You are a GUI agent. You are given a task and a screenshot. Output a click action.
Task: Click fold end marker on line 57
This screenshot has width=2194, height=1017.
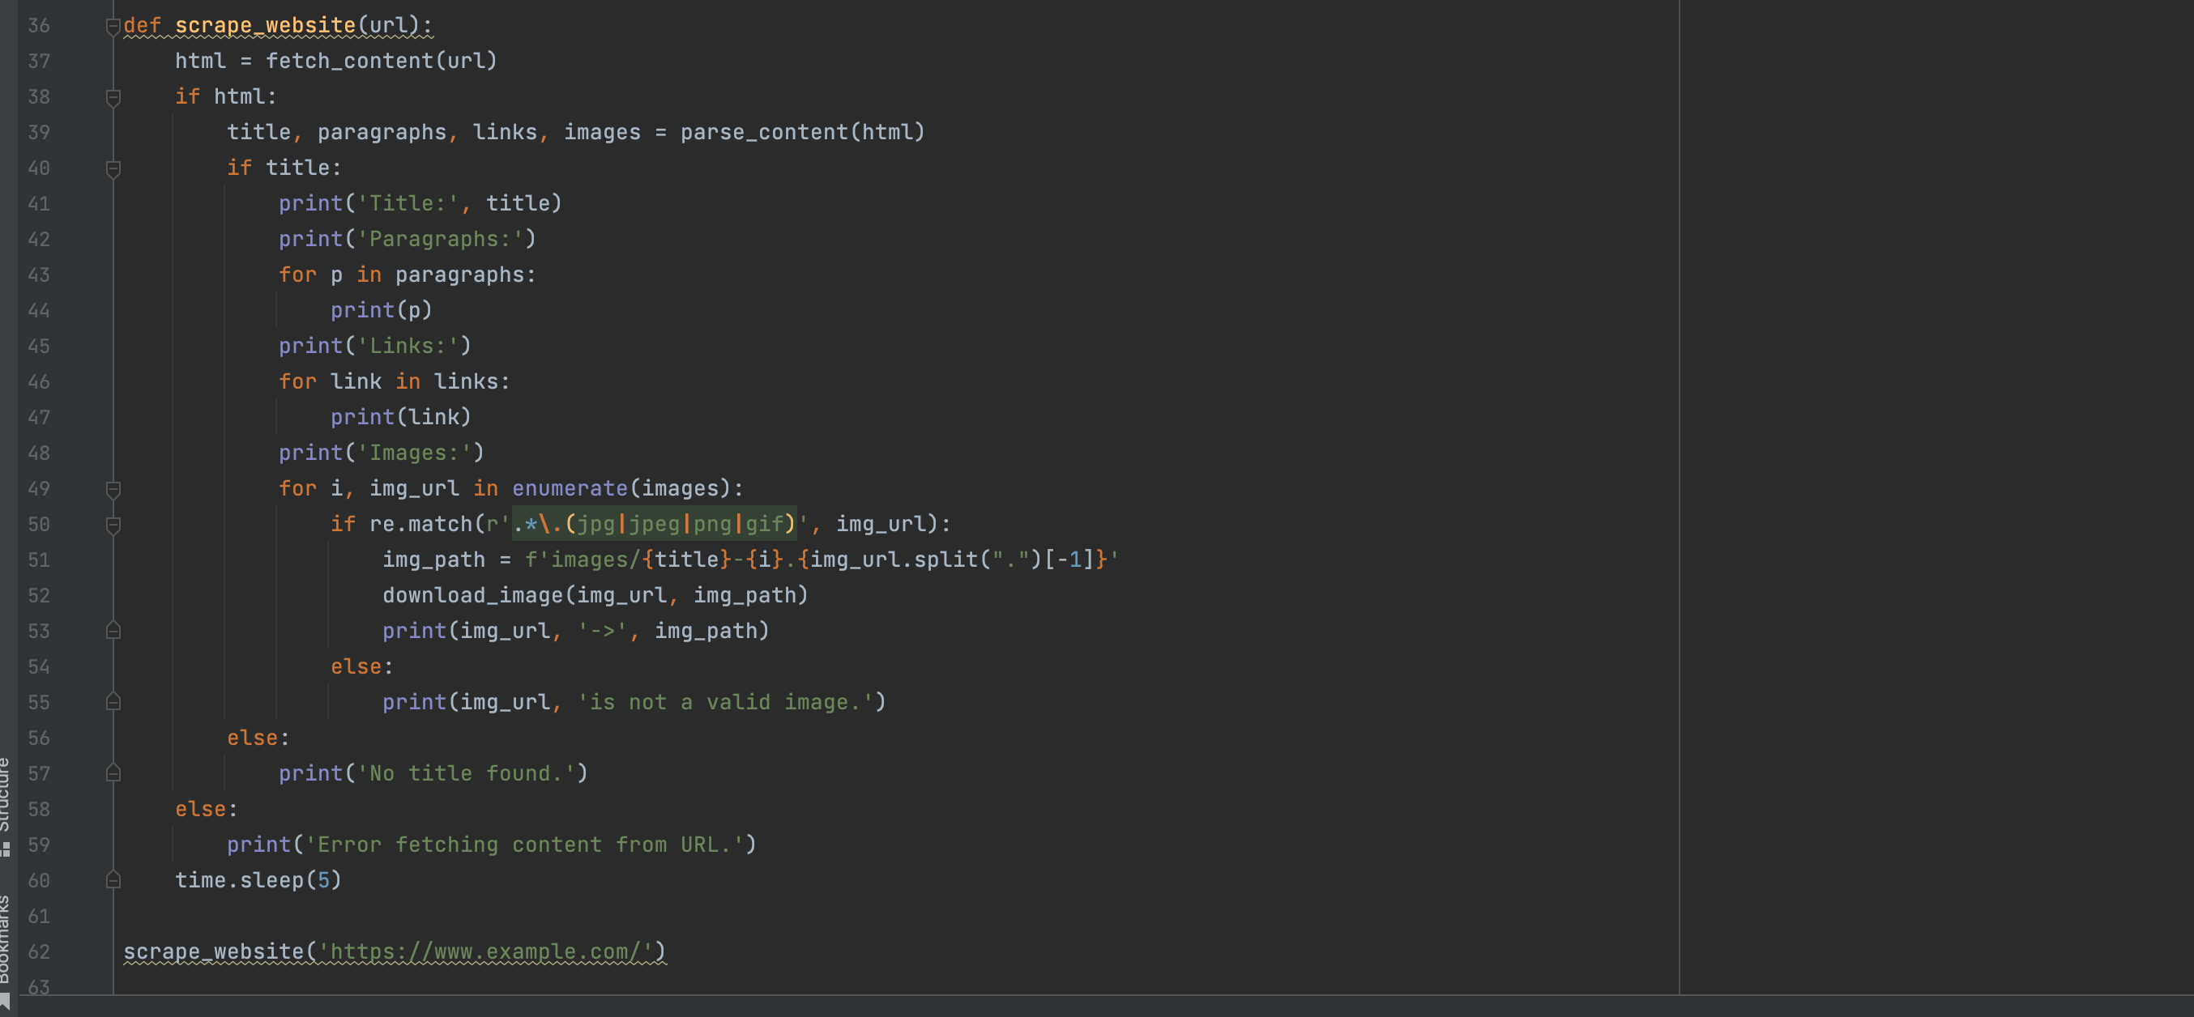[x=113, y=773]
